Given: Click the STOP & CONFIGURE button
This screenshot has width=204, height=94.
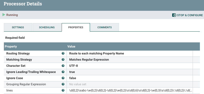Looking at the screenshot, I should 187,15.
